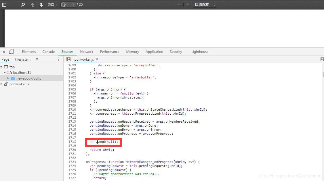
Task: Click the zoom out minus icon
Action: point(179,4)
